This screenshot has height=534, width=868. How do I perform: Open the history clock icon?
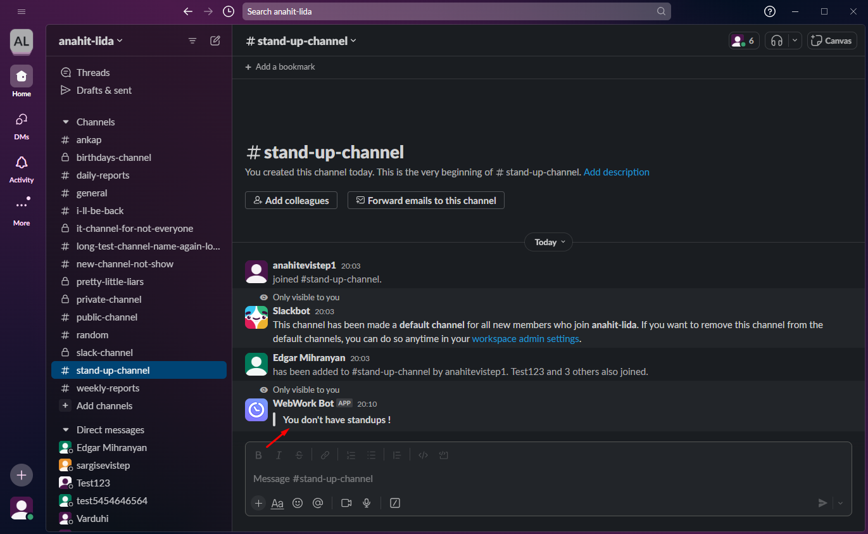[229, 11]
